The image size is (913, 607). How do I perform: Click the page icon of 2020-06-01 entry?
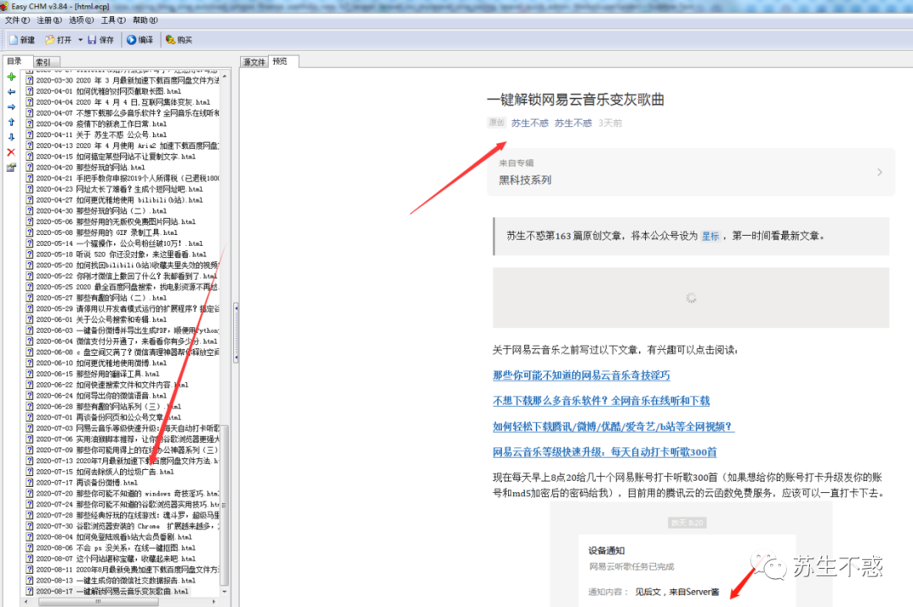pos(30,320)
